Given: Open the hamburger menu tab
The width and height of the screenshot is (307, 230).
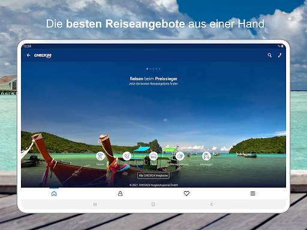Looking at the screenshot, I should click(x=253, y=193).
